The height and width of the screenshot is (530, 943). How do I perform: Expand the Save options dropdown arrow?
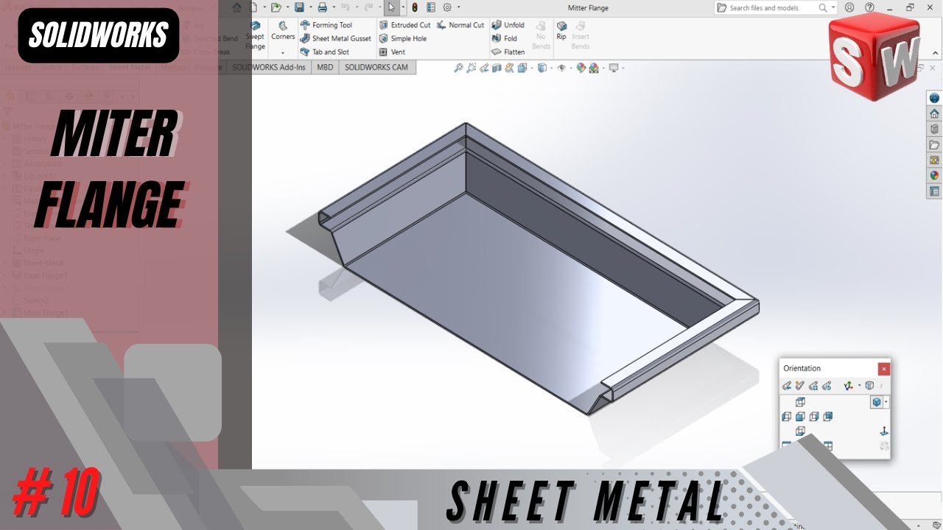(309, 7)
